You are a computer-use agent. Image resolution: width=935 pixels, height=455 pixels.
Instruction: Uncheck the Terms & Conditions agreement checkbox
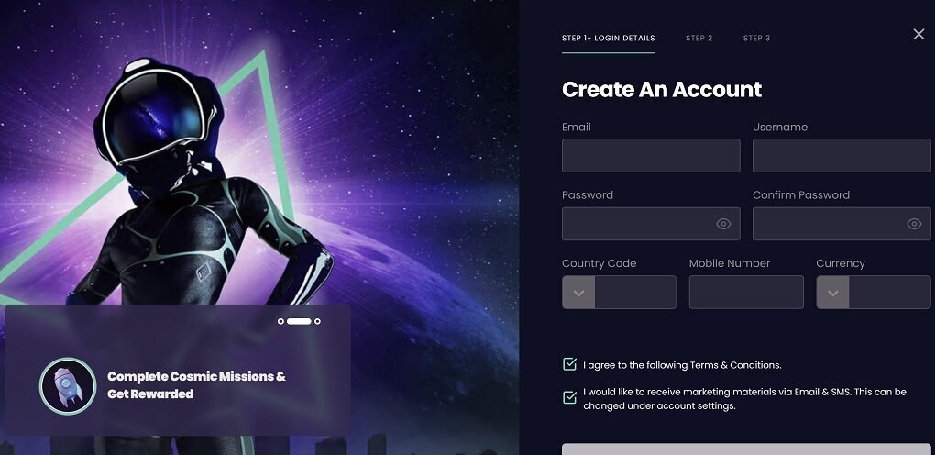569,364
